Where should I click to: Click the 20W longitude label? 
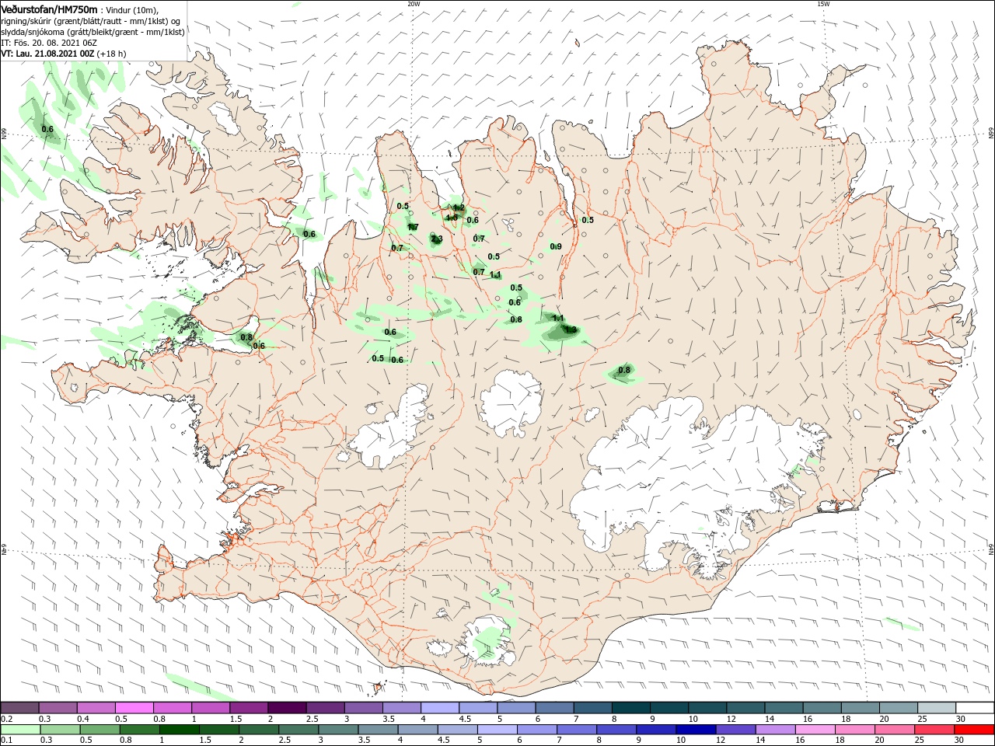pyautogui.click(x=414, y=4)
